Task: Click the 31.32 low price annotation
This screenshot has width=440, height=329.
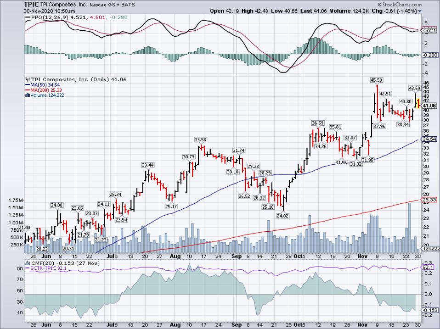Action: (356, 164)
